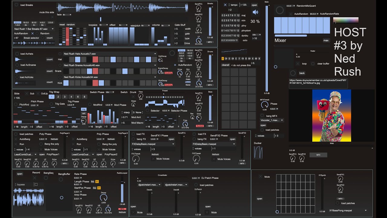Click the BangSeq circle button

(46, 178)
